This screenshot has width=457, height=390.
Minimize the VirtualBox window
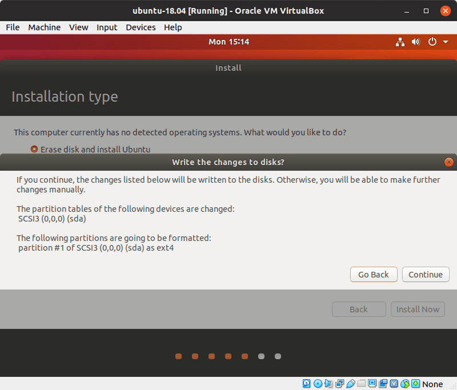[407, 11]
